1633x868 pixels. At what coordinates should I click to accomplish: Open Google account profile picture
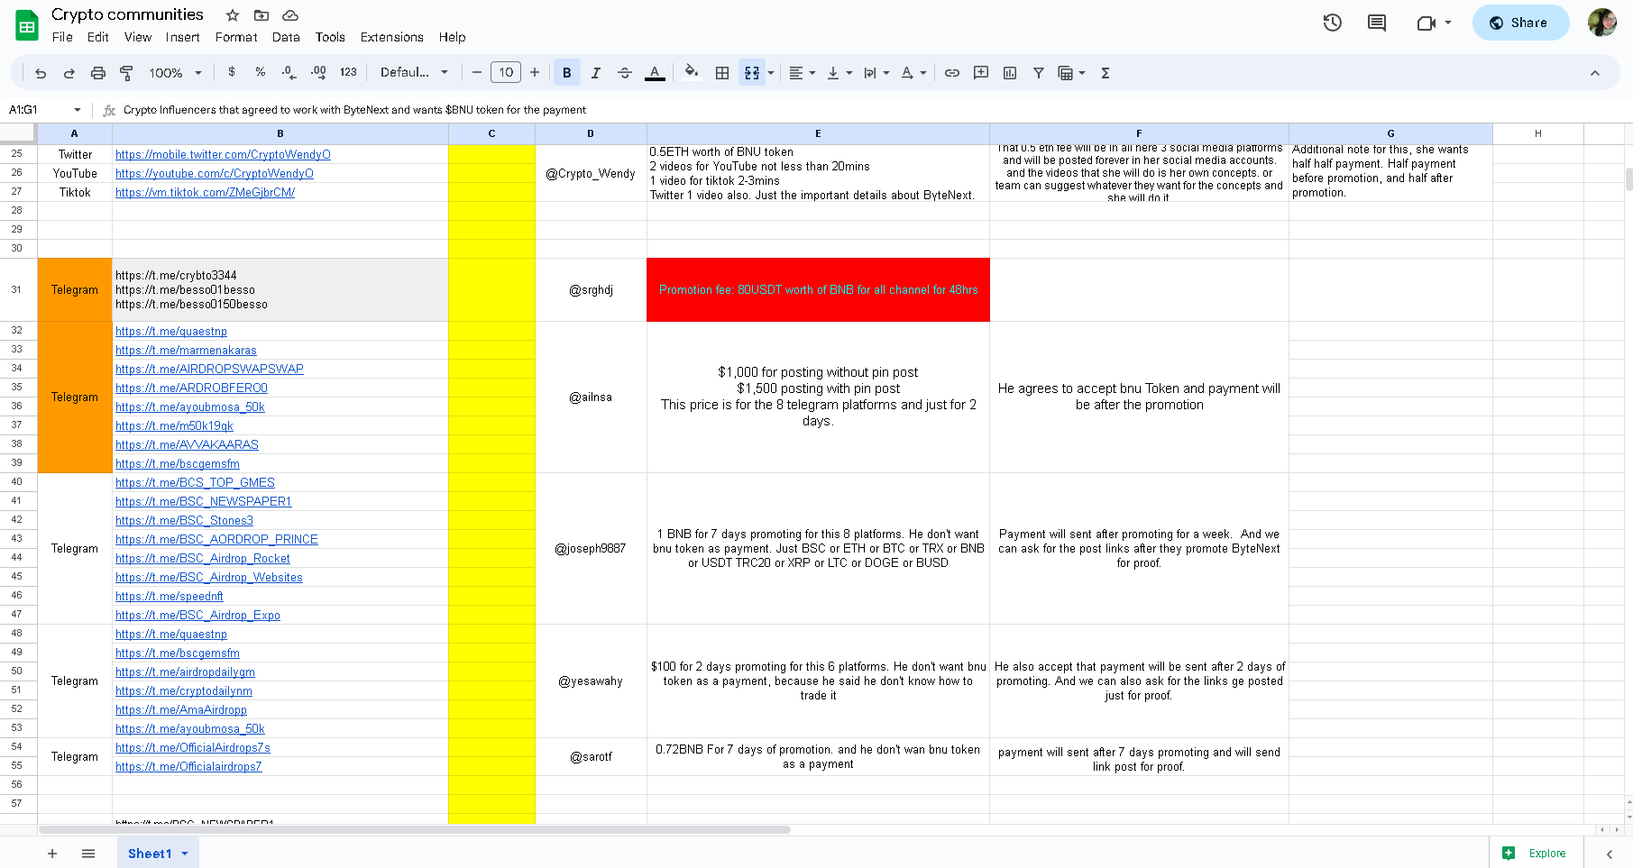pyautogui.click(x=1602, y=23)
